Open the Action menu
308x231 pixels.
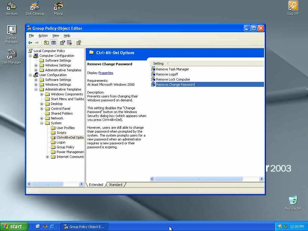pyautogui.click(x=43, y=35)
